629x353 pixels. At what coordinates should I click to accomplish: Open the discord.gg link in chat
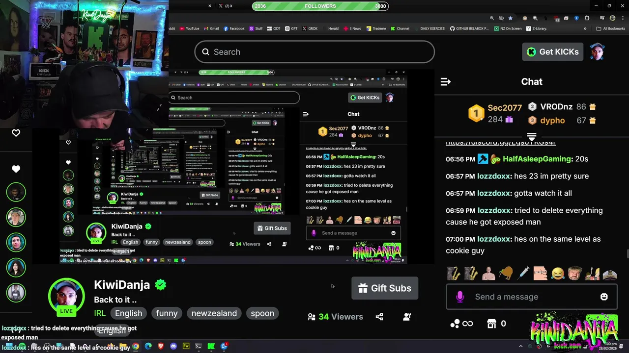[501, 143]
